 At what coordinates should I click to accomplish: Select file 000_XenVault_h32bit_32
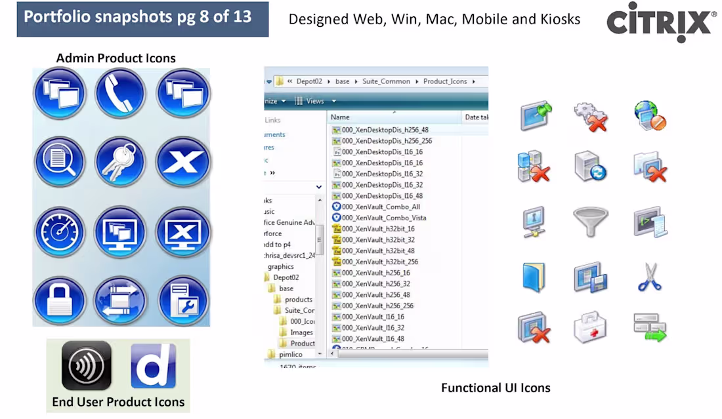tap(373, 240)
